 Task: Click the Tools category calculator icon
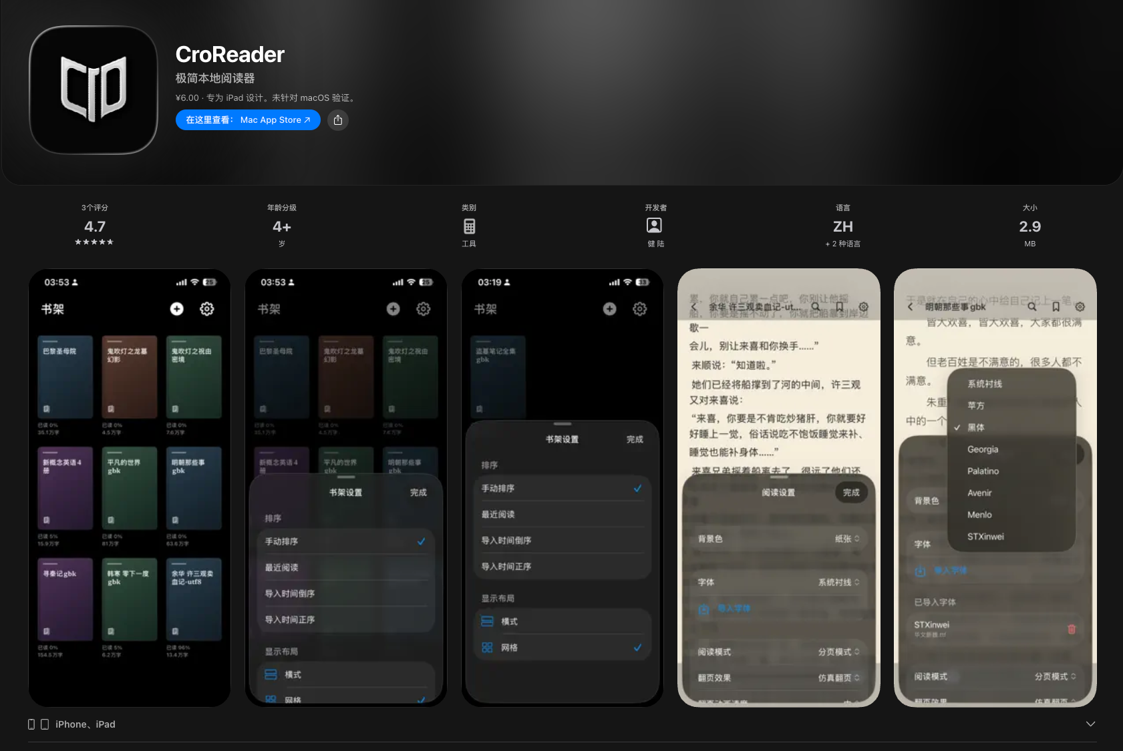click(469, 226)
